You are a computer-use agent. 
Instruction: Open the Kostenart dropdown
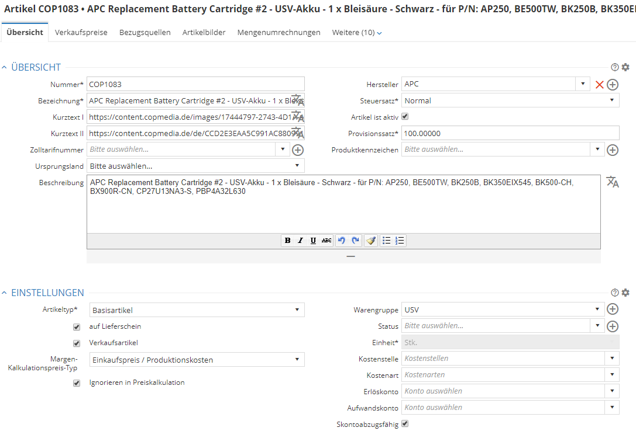point(612,375)
